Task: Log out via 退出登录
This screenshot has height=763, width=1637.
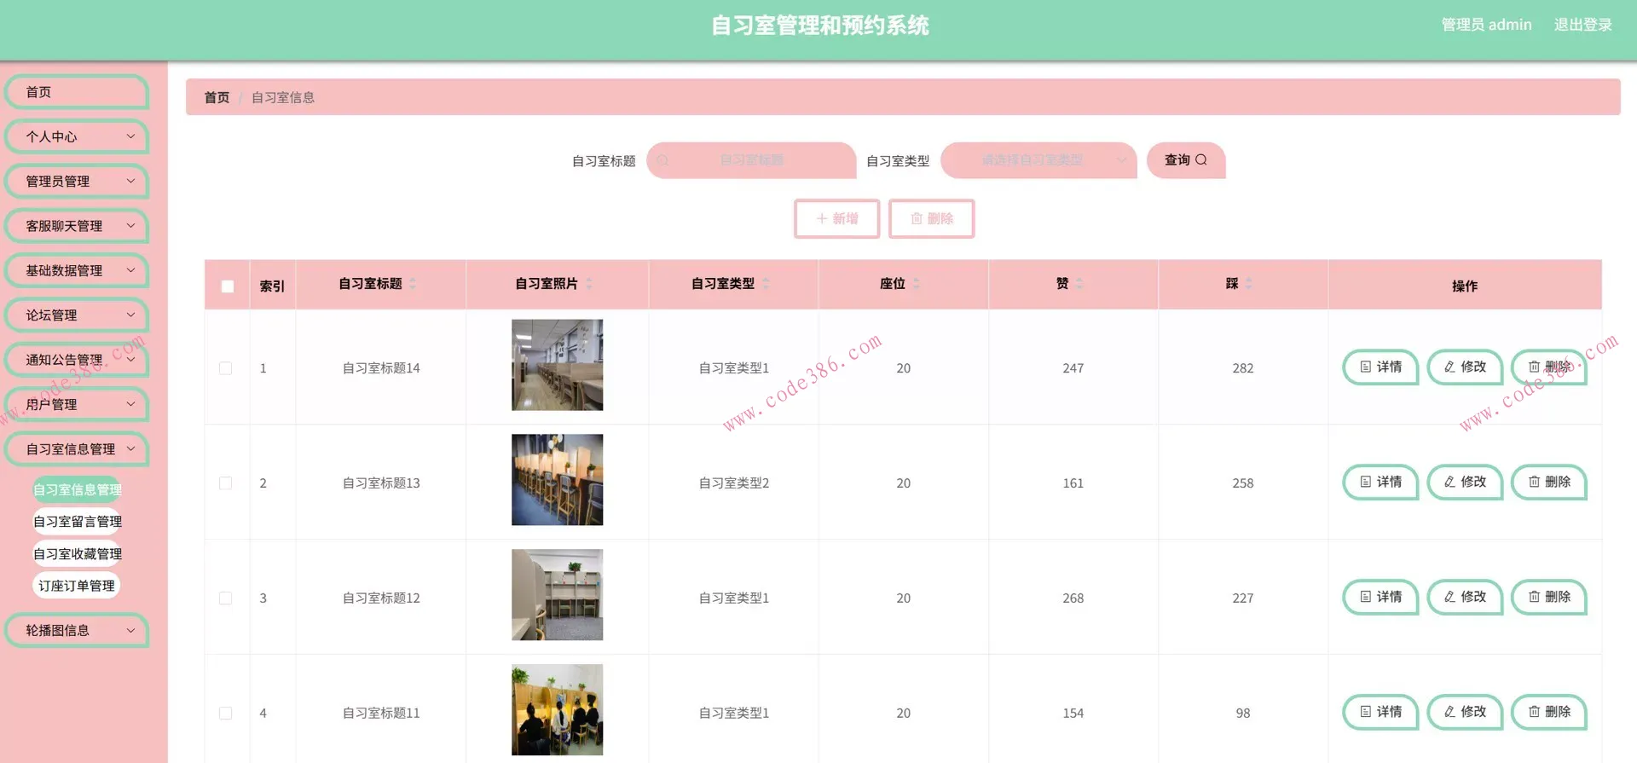Action: 1582,25
